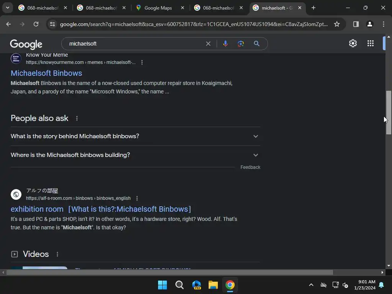392x294 pixels.
Task: Open Chrome profile avatar
Action: (370, 24)
